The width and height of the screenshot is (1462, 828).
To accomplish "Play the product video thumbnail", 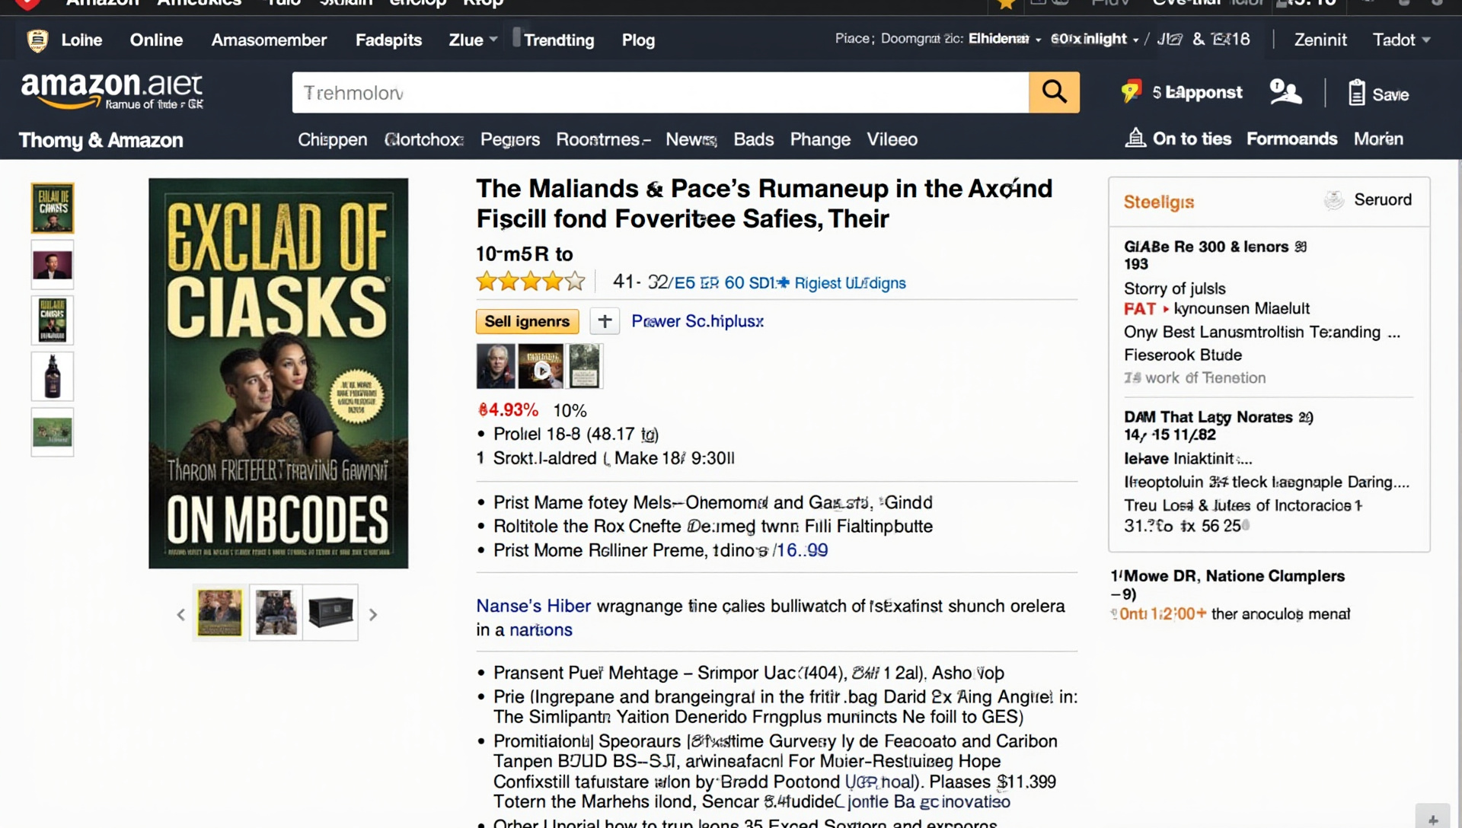I will pos(541,367).
